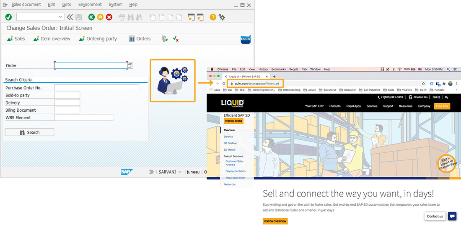Click the SAP Save disk icon

(79, 17)
